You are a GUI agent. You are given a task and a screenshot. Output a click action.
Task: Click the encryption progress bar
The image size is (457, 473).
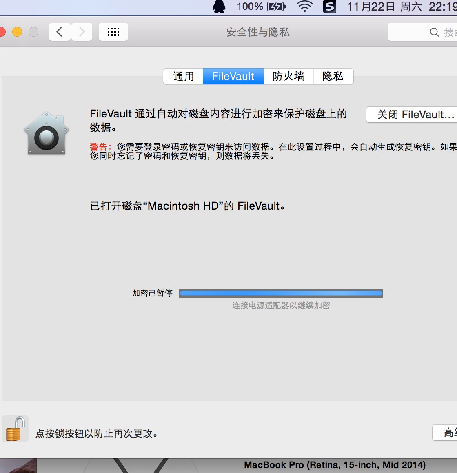point(281,294)
